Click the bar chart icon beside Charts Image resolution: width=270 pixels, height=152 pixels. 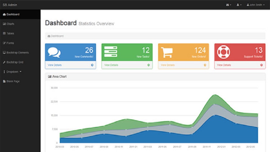pos(4,24)
